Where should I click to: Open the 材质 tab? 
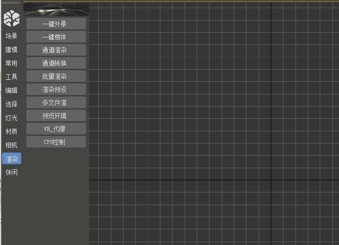pos(11,131)
